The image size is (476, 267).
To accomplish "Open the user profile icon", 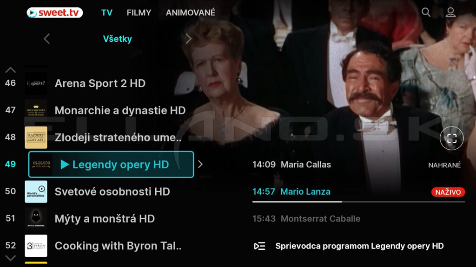I will 450,13.
